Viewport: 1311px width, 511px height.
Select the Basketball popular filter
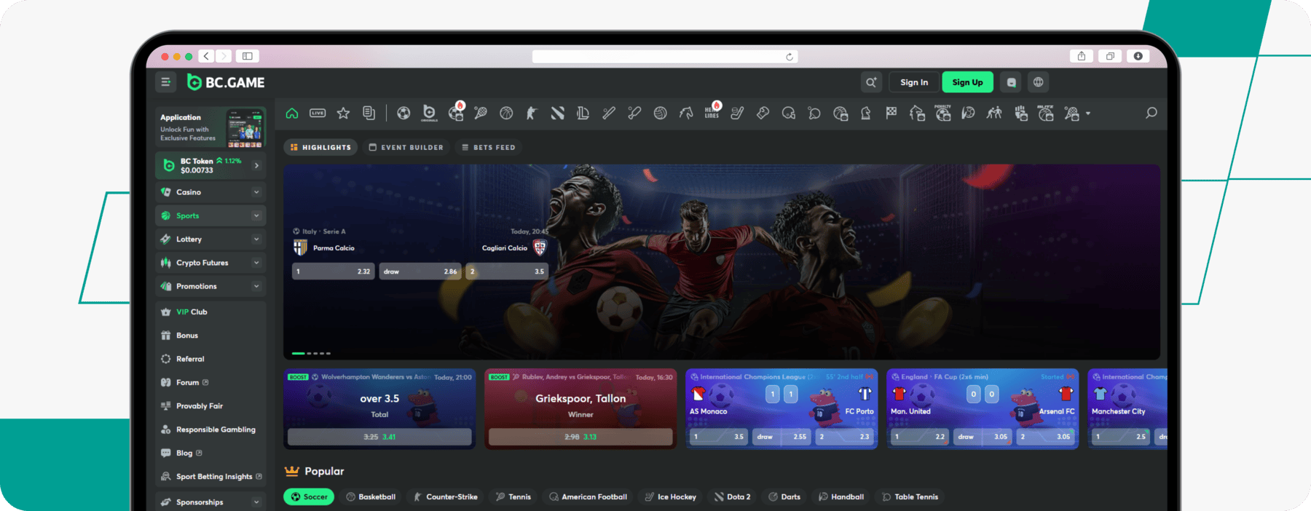(x=371, y=496)
